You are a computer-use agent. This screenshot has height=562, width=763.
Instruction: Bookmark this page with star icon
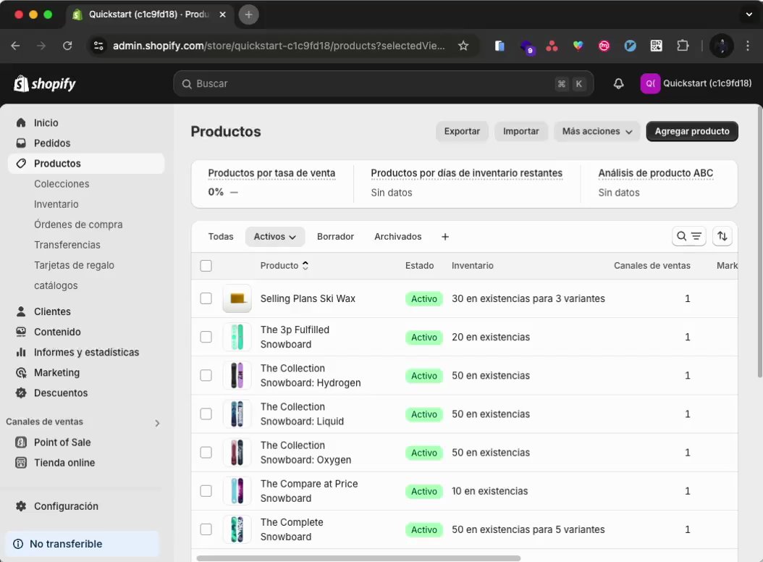[x=463, y=46]
